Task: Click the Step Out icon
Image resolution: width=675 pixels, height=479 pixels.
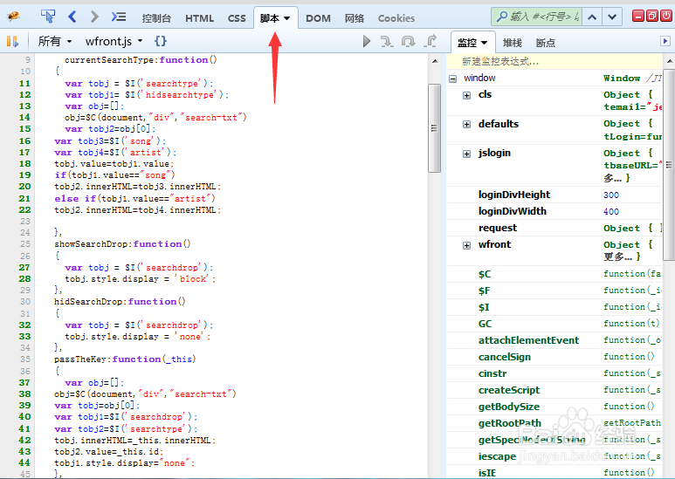Action: [x=430, y=41]
